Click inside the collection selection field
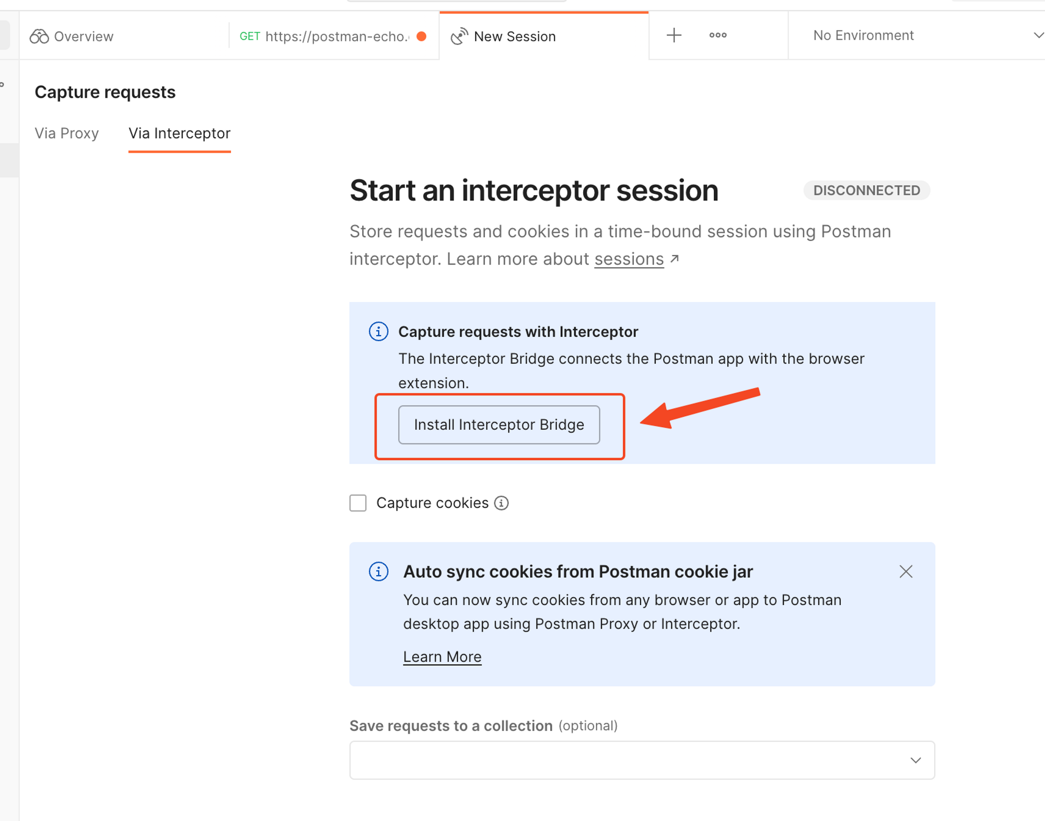Viewport: 1045px width, 821px height. point(601,760)
